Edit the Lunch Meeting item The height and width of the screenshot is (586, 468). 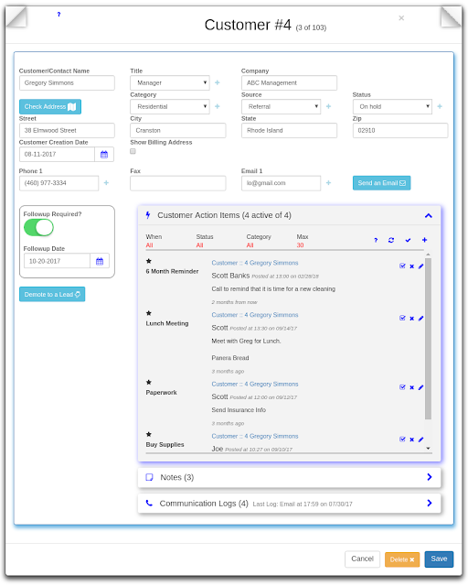click(421, 318)
